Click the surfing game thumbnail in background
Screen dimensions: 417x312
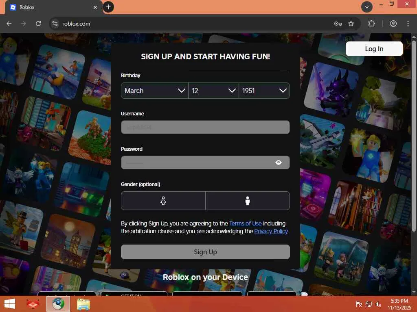[58, 72]
